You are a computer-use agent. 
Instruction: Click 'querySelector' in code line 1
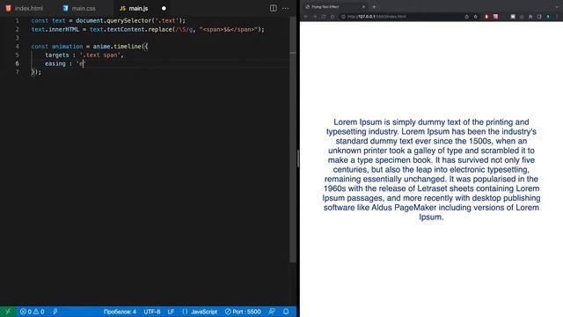click(x=128, y=20)
